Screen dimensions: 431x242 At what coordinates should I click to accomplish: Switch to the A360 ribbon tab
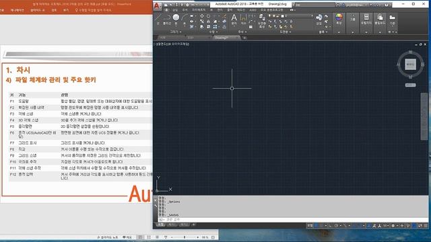pyautogui.click(x=253, y=10)
